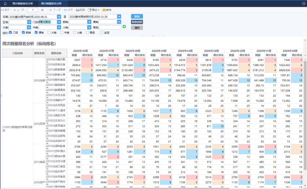Expand the 课类 dropdown
This screenshot has width=307, height=189.
click(x=119, y=22)
